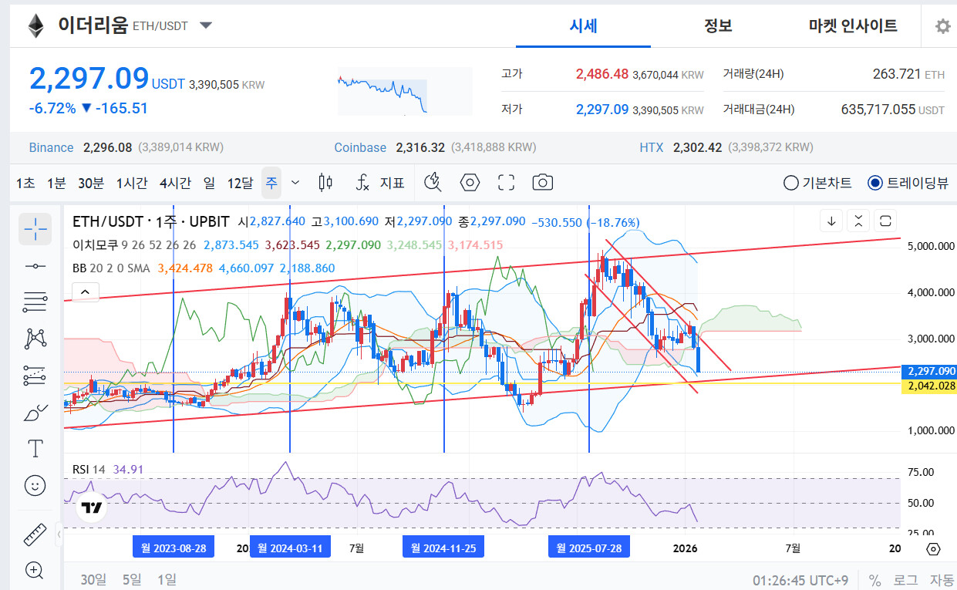Viewport: 957px width, 590px height.
Task: Collapse the drawing toolbar side arrow
Action: (x=59, y=534)
